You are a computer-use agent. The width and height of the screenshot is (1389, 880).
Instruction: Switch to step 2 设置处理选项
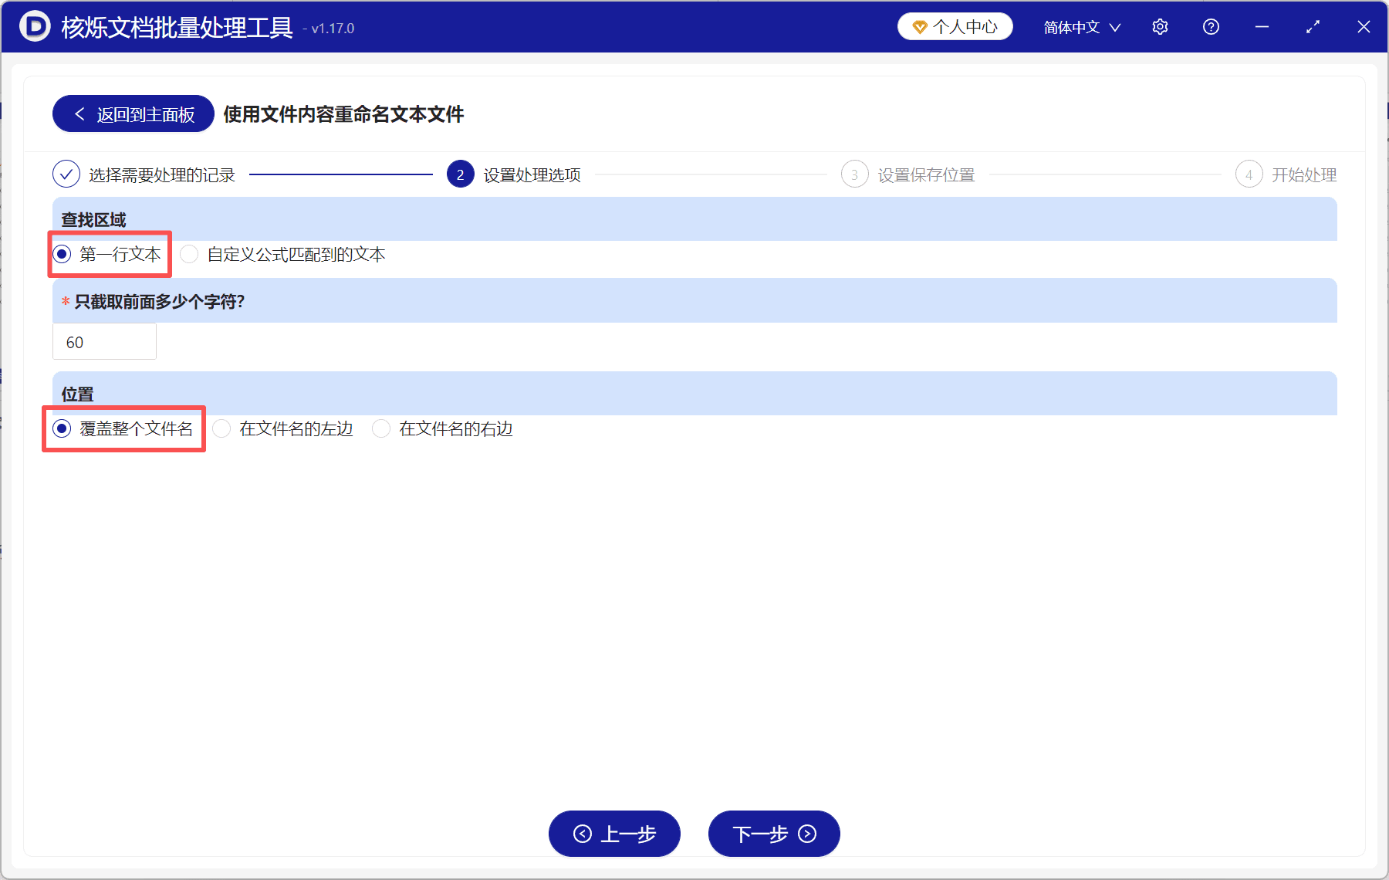(x=460, y=174)
